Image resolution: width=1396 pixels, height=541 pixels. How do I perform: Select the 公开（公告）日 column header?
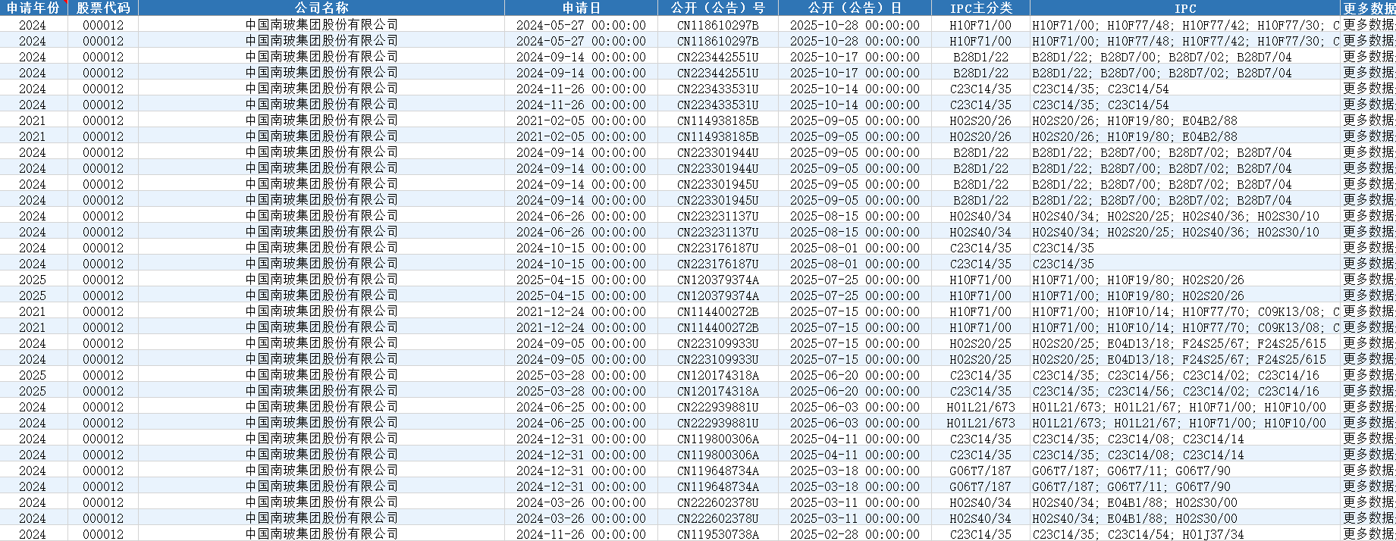855,8
